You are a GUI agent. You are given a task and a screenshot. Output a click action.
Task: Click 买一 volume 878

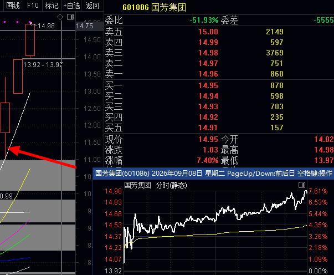(x=277, y=85)
